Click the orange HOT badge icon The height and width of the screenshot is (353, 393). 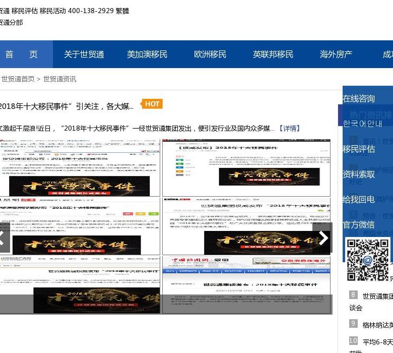coord(152,104)
